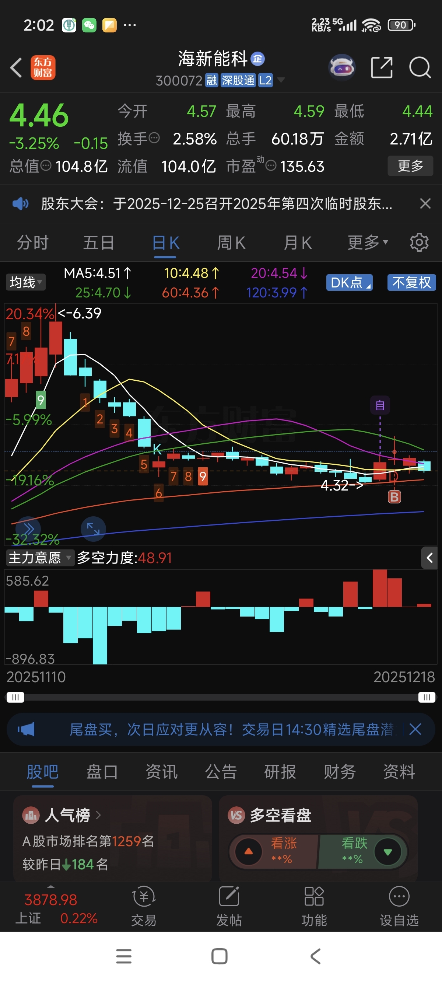Image resolution: width=442 pixels, height=984 pixels.
Task: Tap Android recent apps menu button
Action: point(124,956)
